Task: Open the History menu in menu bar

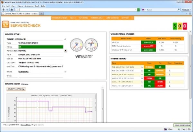Action: pyautogui.click(x=20, y=6)
